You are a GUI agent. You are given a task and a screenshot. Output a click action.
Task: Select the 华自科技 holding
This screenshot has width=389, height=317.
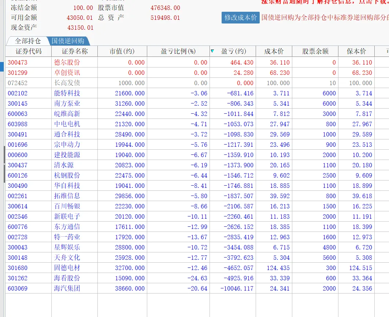(x=67, y=186)
